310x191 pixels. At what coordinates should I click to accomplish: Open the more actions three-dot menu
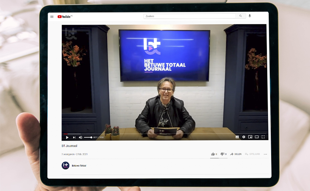(x=266, y=154)
